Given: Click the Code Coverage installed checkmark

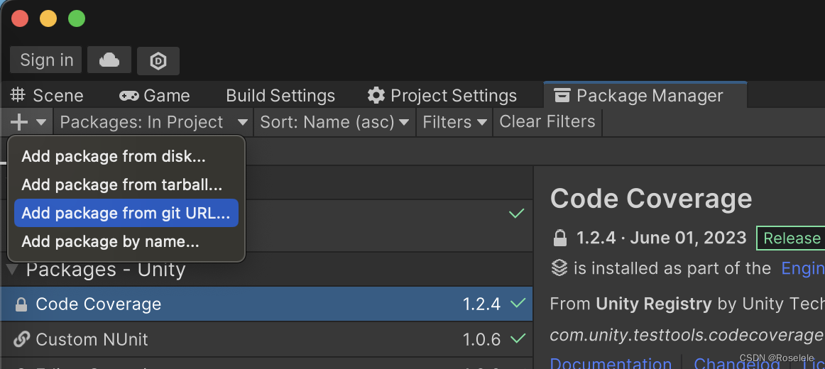Looking at the screenshot, I should [x=518, y=304].
